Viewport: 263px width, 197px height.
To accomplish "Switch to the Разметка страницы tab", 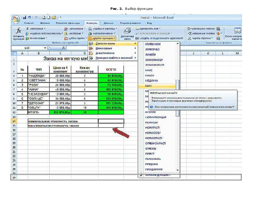I will [68, 23].
